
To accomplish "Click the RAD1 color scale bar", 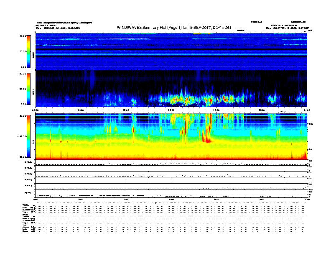I will pos(28,89).
